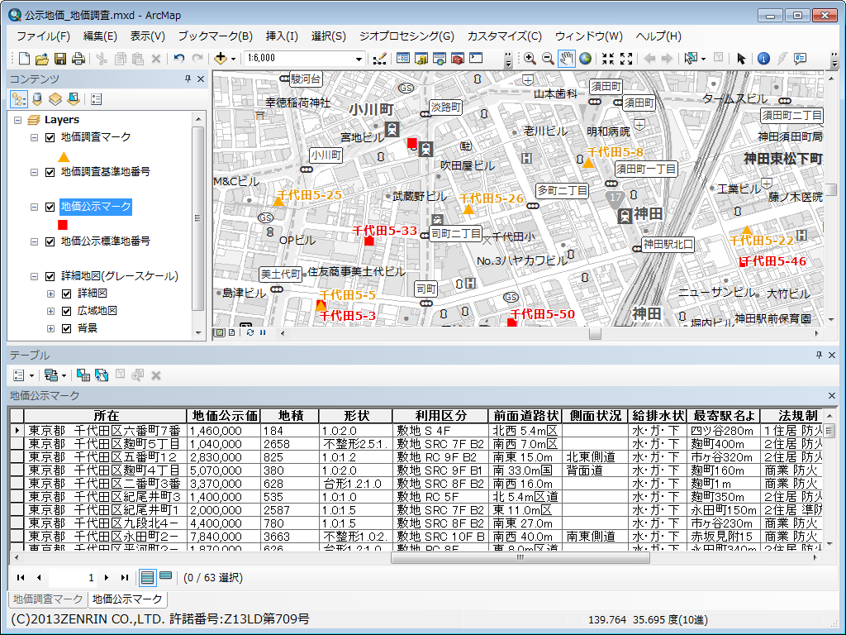Click the Select Features tool icon
The width and height of the screenshot is (846, 635).
(691, 59)
